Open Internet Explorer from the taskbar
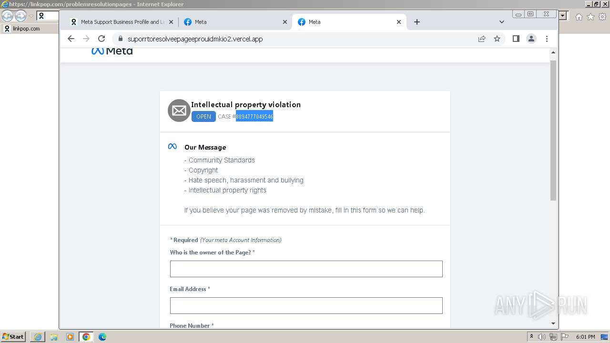610x343 pixels. pyautogui.click(x=38, y=337)
